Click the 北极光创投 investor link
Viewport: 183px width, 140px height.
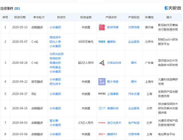coord(57,54)
